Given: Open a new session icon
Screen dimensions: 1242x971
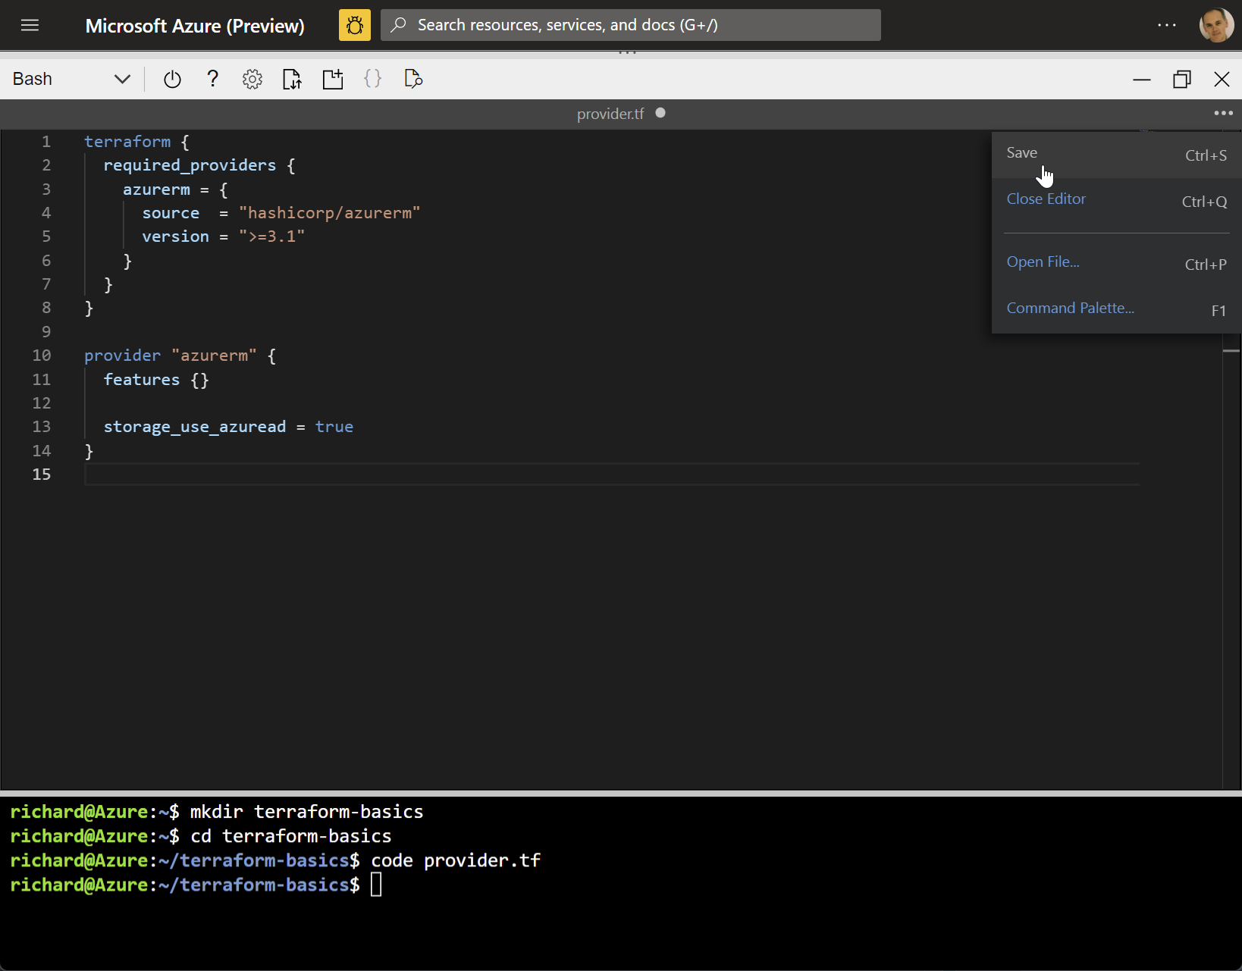Looking at the screenshot, I should coord(333,79).
